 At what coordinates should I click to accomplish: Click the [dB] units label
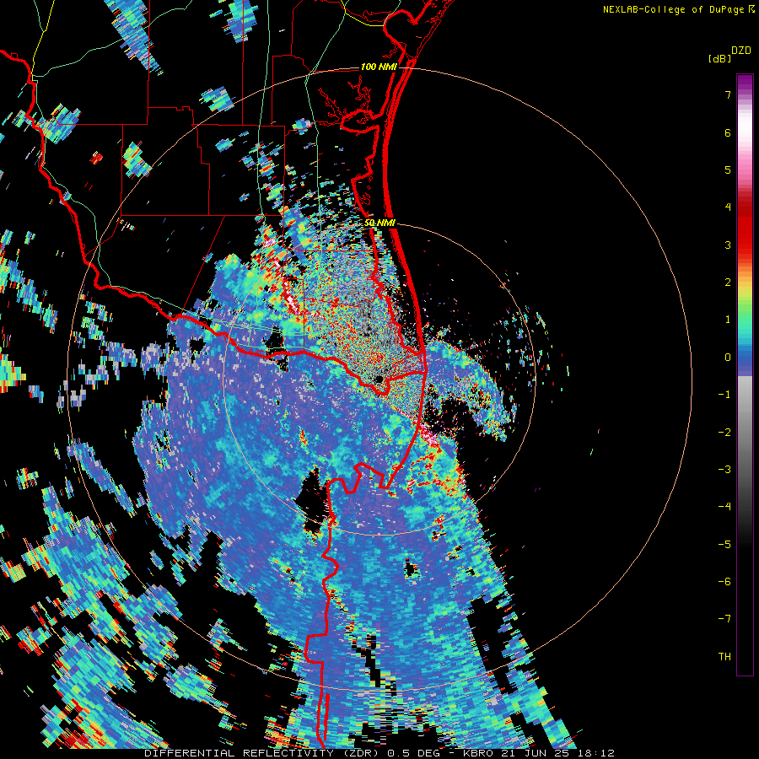pos(720,58)
